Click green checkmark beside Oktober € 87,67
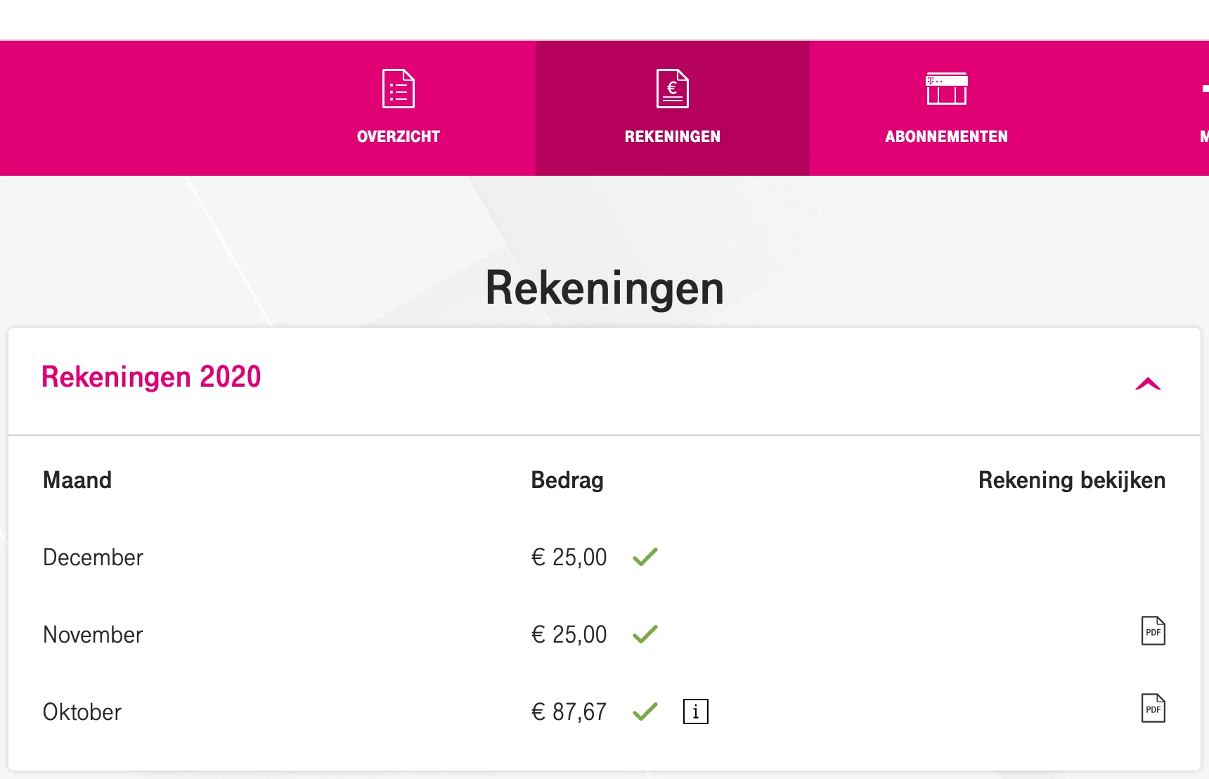Screen dimensions: 1209x779 (x=645, y=712)
